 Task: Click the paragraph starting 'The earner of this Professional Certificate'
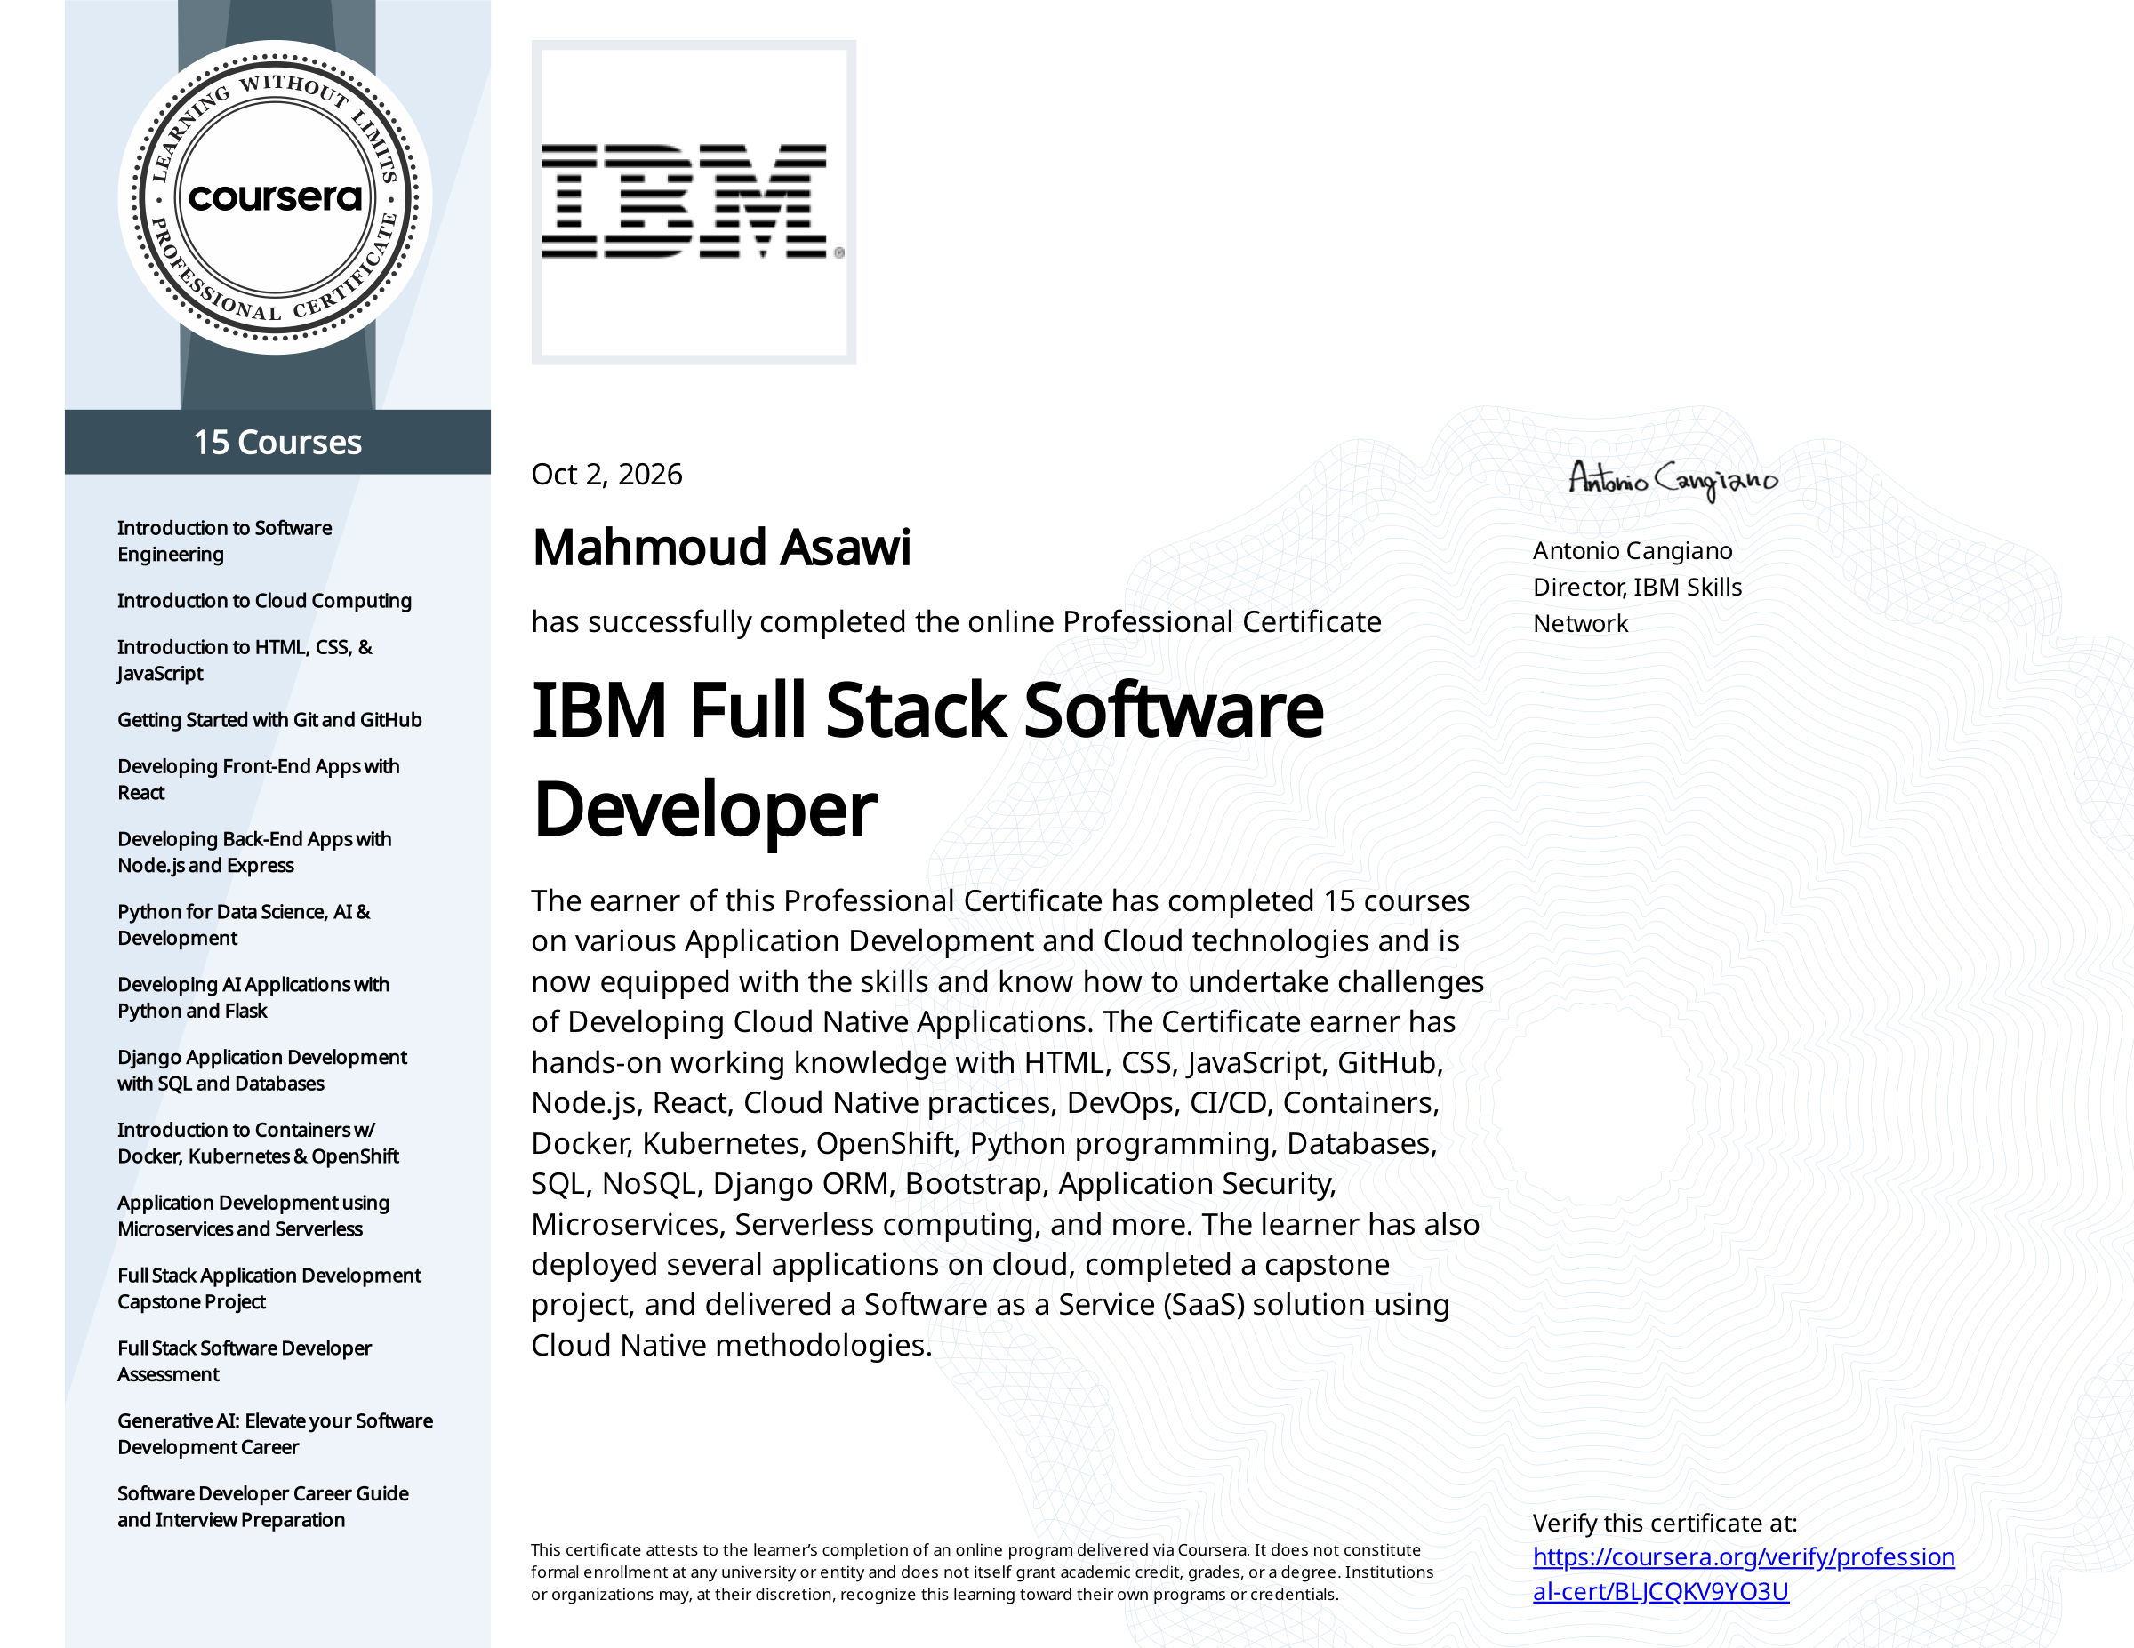point(1007,1124)
